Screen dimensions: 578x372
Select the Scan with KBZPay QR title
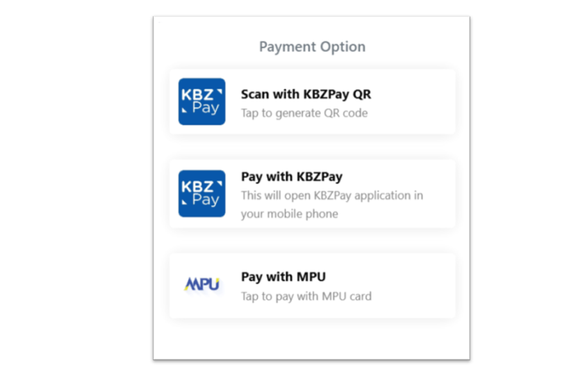[306, 95]
